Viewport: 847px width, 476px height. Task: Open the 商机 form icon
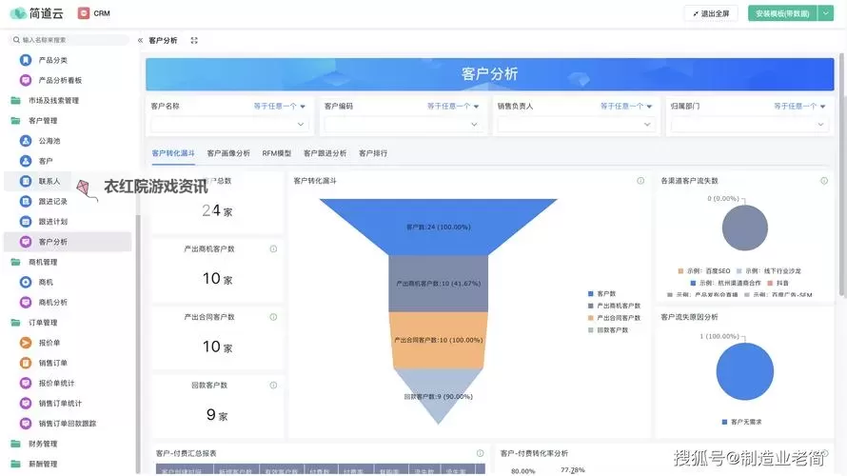click(26, 282)
